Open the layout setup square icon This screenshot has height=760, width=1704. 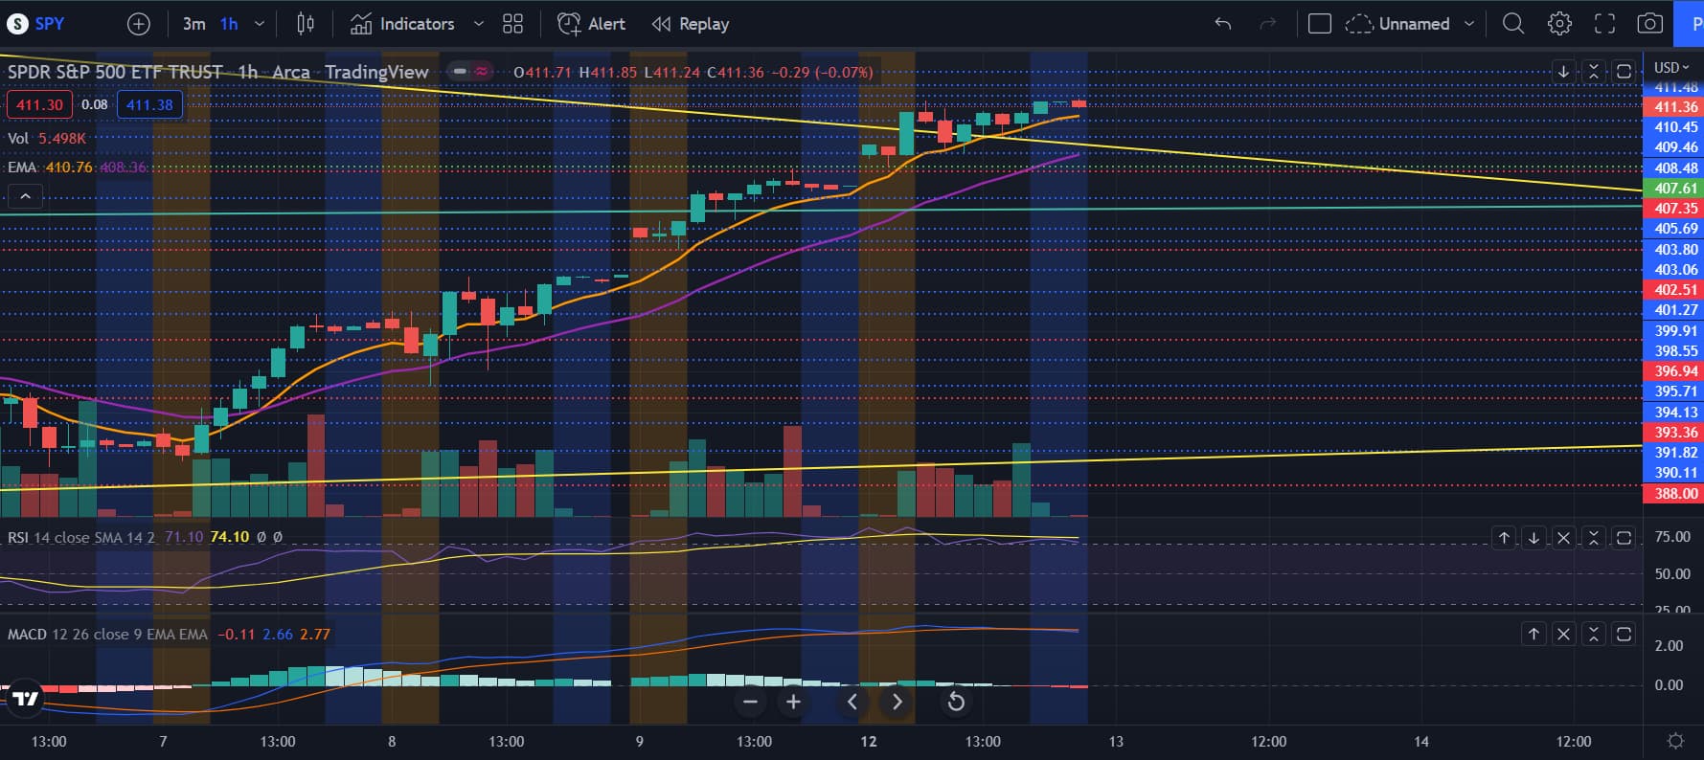tap(1320, 24)
